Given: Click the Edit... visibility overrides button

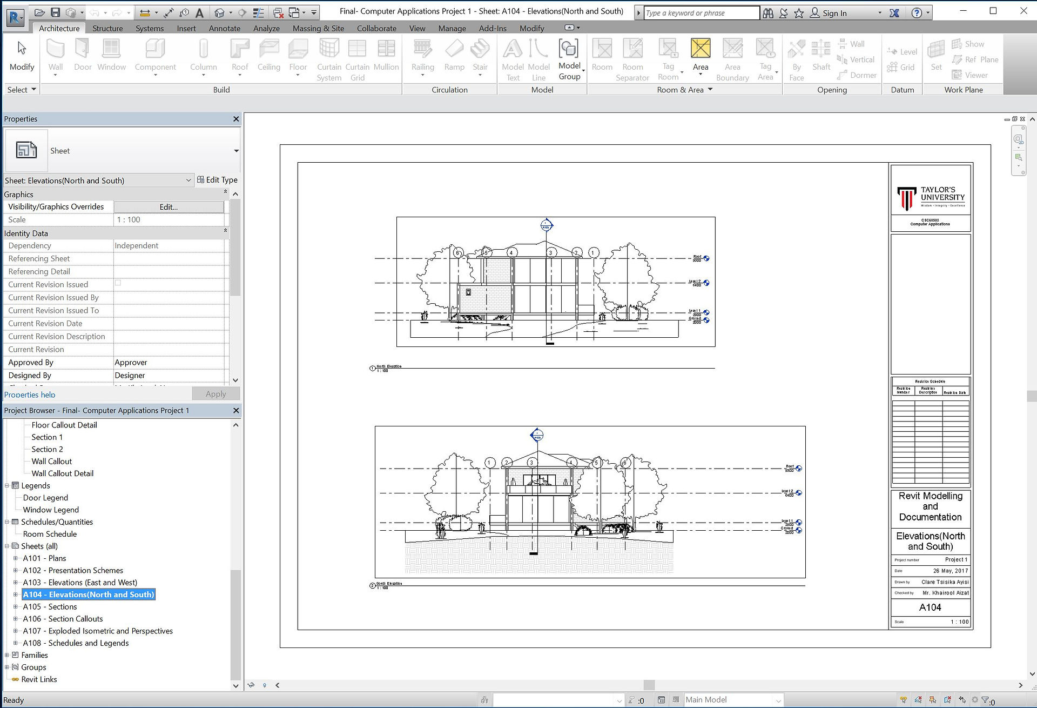Looking at the screenshot, I should [x=169, y=206].
